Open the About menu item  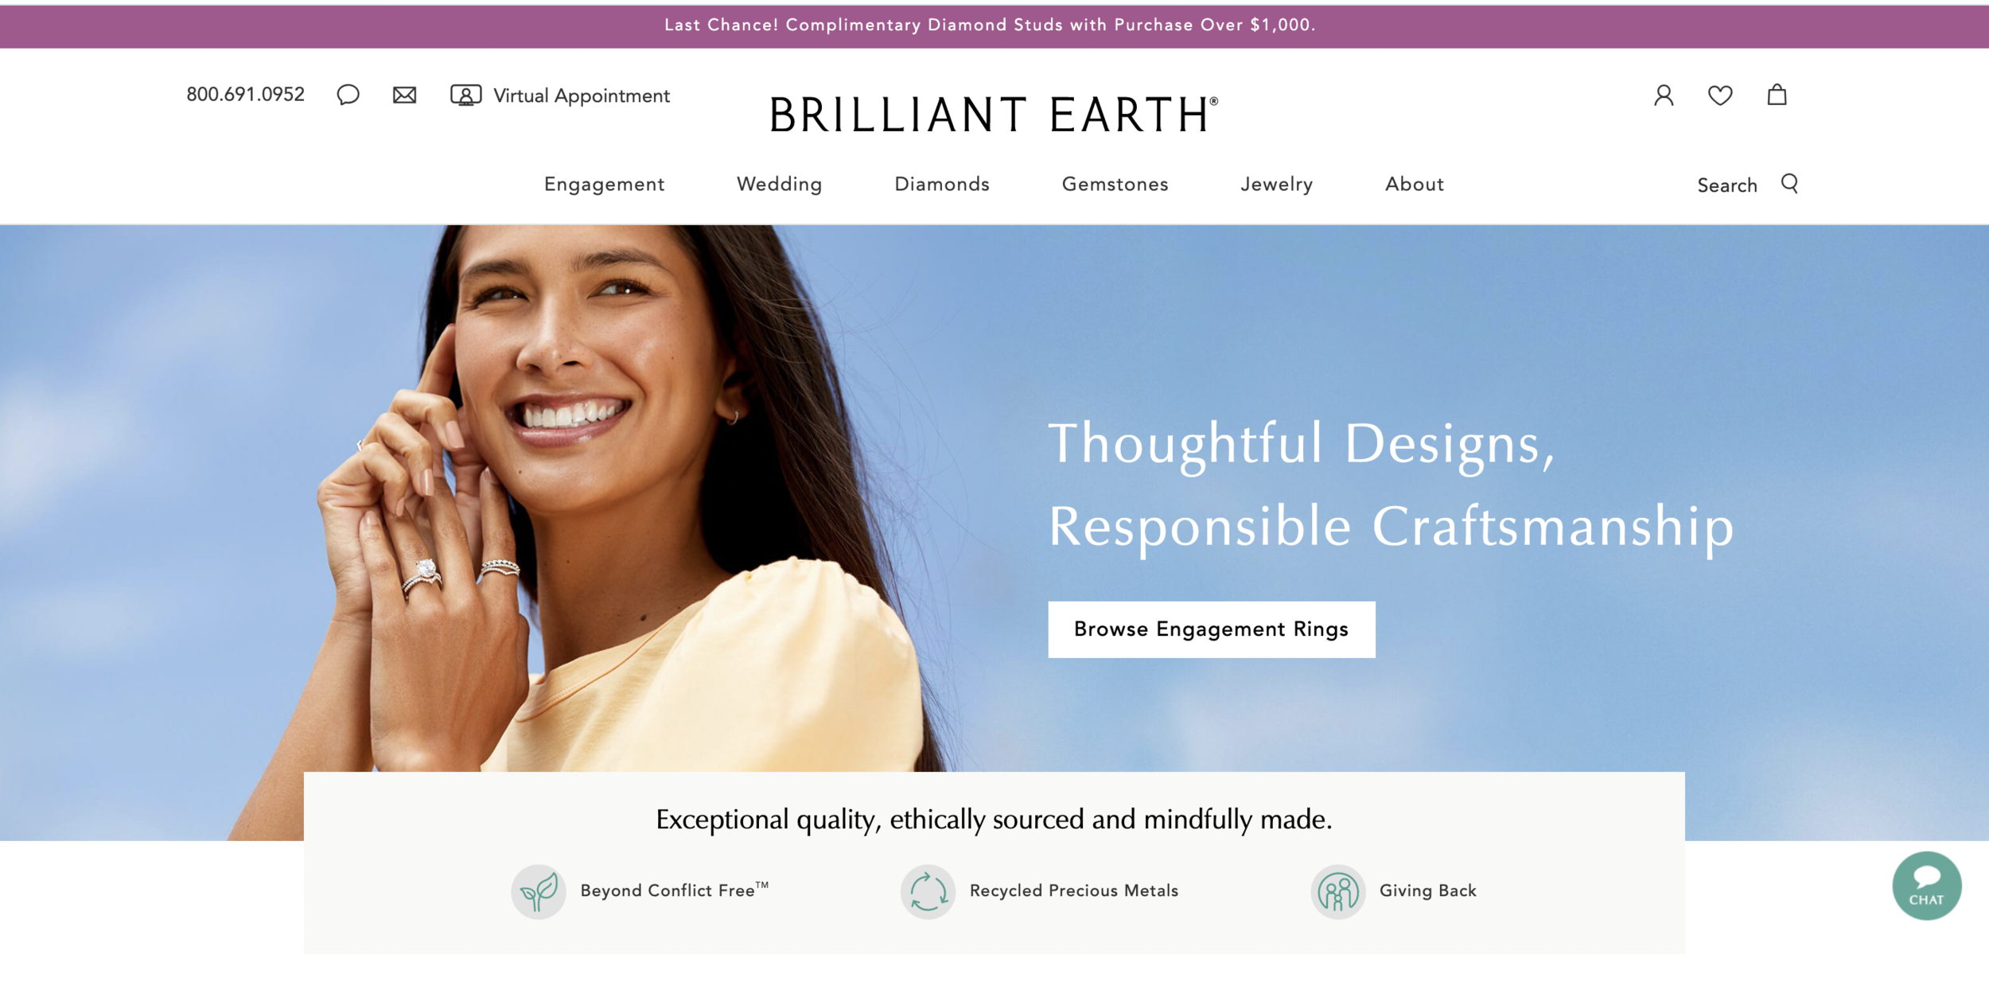[1414, 184]
